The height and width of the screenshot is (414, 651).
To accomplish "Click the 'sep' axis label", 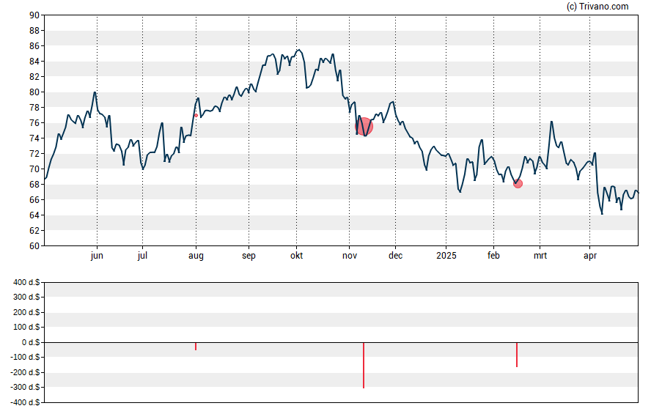I will (x=249, y=256).
